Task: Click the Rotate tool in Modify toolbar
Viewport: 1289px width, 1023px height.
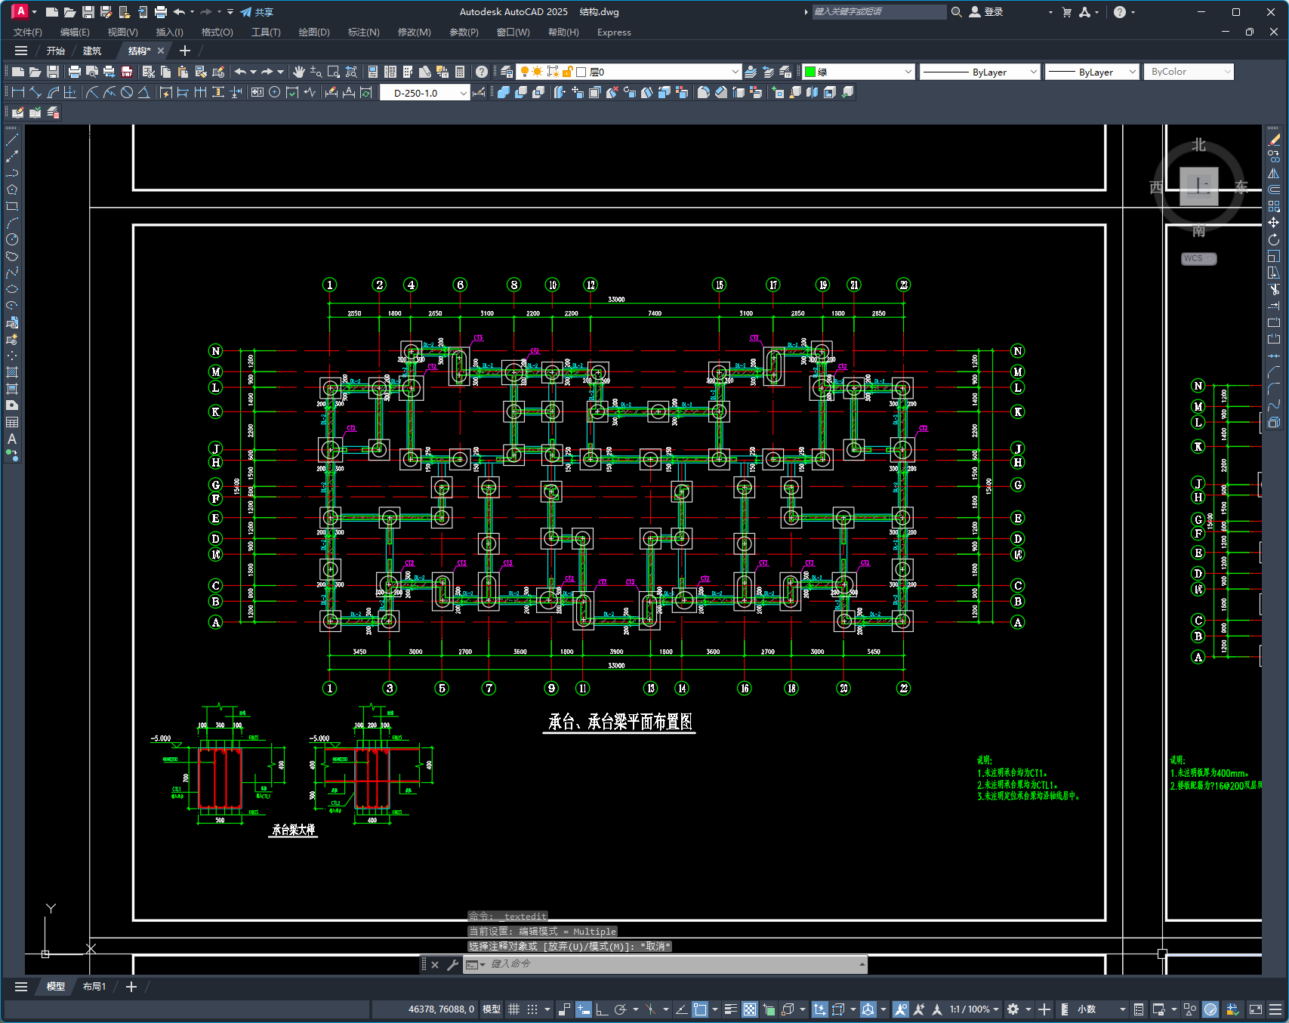Action: click(1274, 239)
